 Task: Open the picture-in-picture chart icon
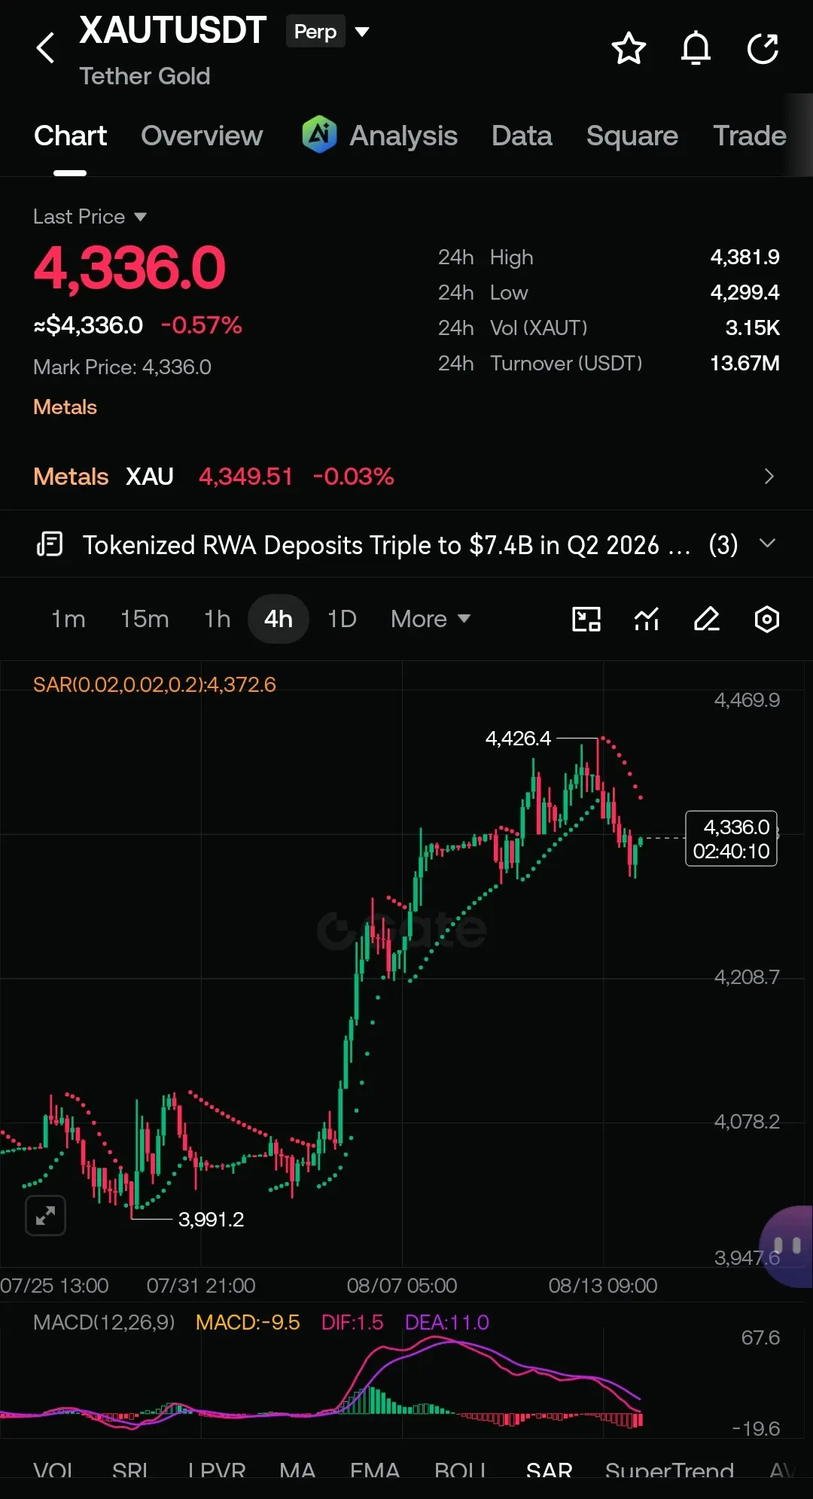[586, 619]
